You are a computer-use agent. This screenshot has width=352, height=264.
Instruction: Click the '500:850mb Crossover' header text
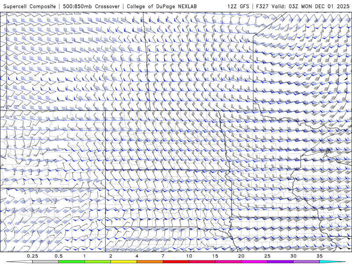coord(91,7)
